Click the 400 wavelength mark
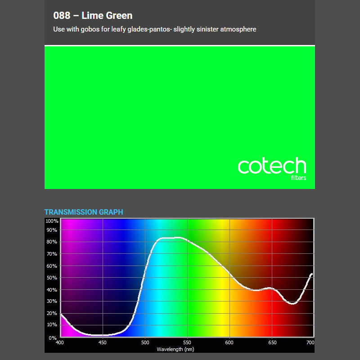360x360 pixels. click(x=60, y=342)
